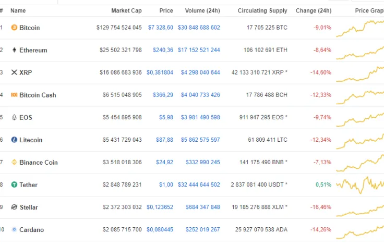Image resolution: width=384 pixels, height=246 pixels.
Task: Click the Litecoin logo icon
Action: pos(14,140)
